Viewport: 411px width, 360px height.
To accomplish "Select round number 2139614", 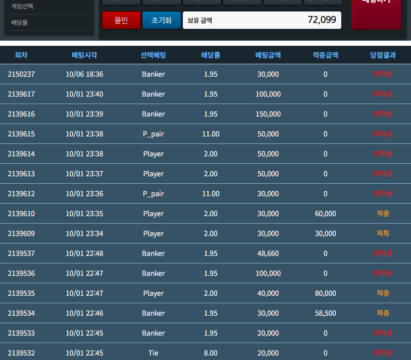I will click(21, 154).
